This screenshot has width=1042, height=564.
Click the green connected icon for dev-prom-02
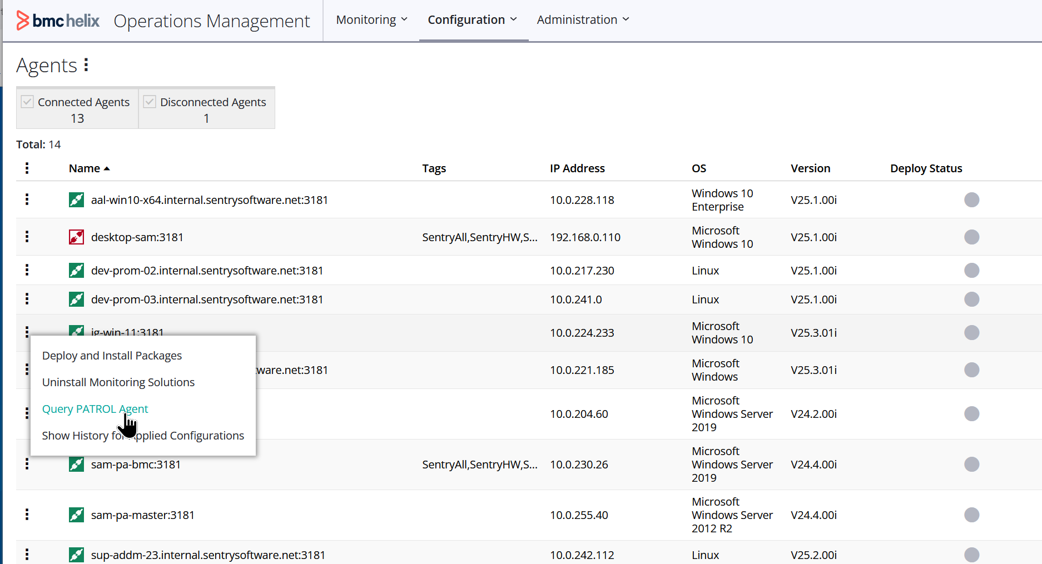pyautogui.click(x=76, y=270)
